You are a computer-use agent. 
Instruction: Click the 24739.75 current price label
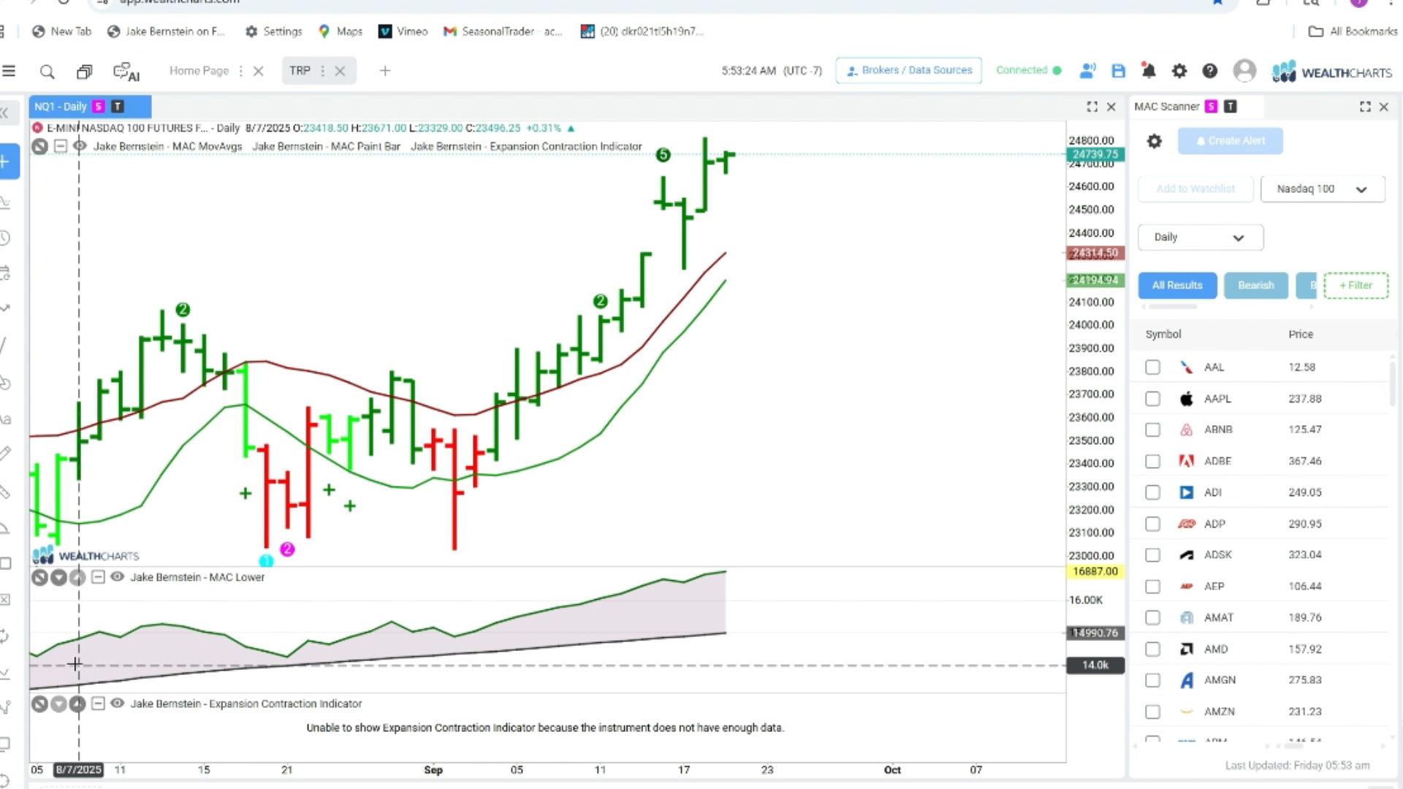coord(1095,154)
